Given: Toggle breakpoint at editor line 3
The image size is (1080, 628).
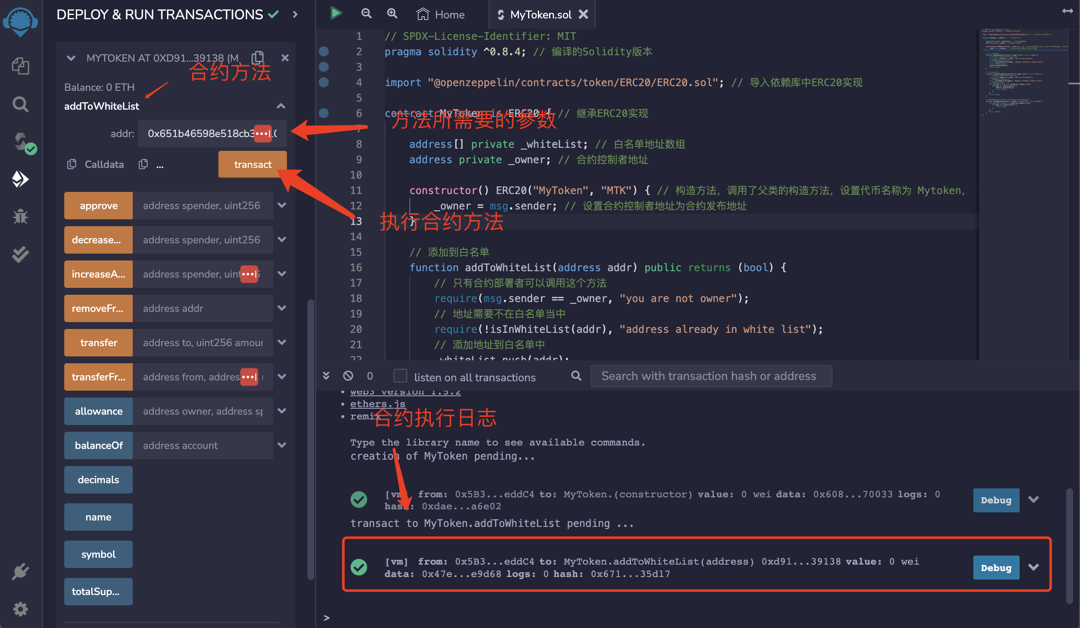Looking at the screenshot, I should click(x=324, y=67).
